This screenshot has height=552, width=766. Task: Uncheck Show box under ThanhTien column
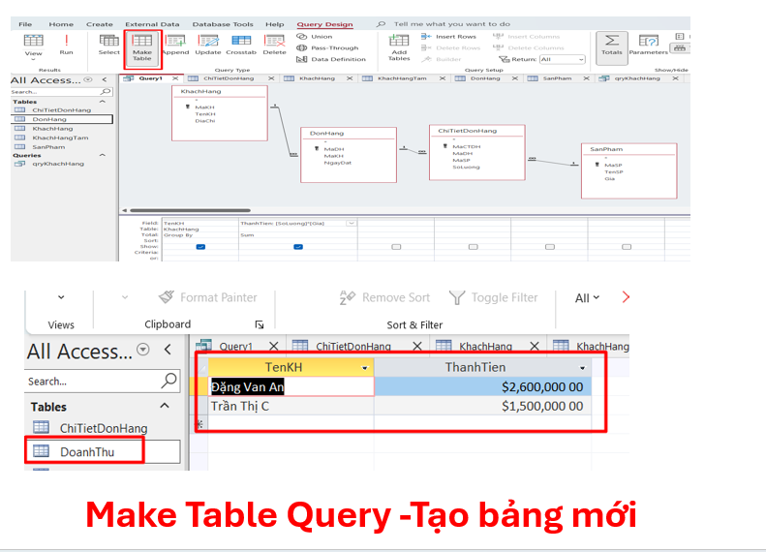tap(298, 247)
